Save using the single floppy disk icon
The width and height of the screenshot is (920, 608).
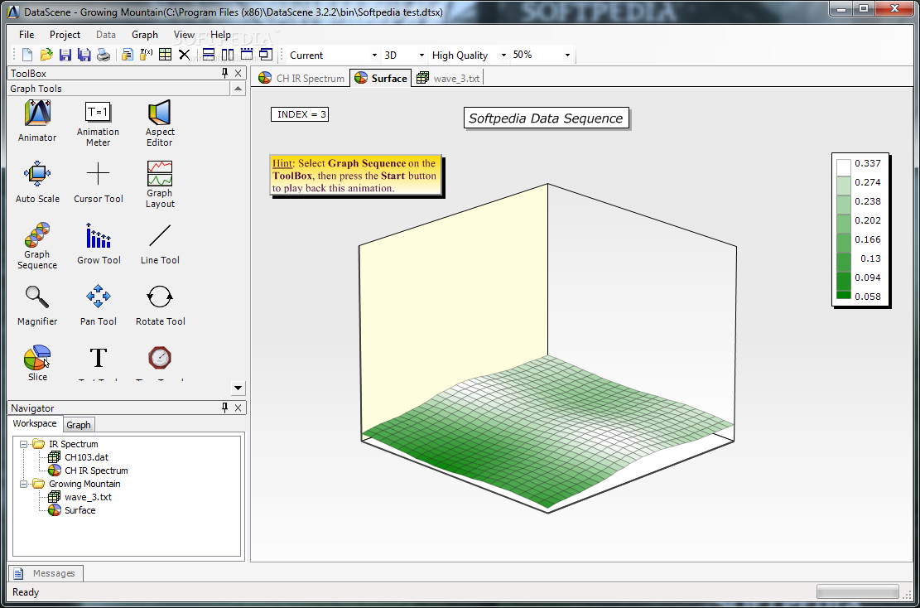[65, 55]
